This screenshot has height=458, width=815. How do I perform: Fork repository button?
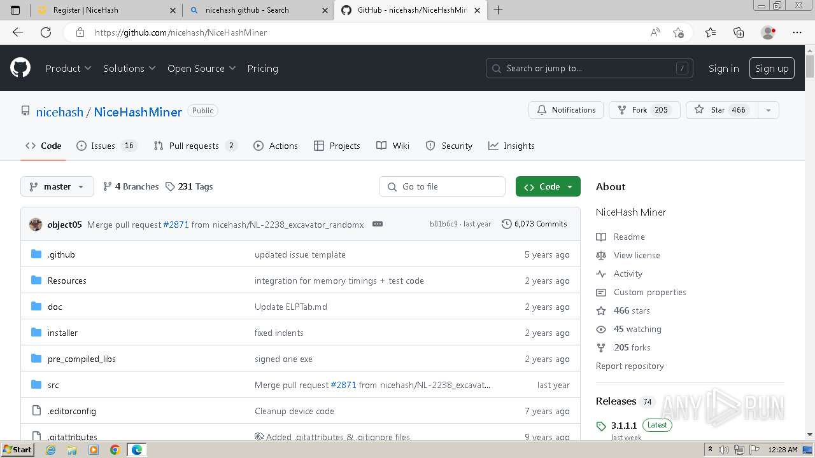644,110
